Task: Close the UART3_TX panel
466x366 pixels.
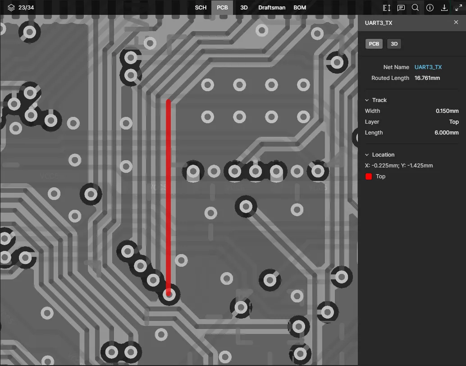Action: point(456,22)
